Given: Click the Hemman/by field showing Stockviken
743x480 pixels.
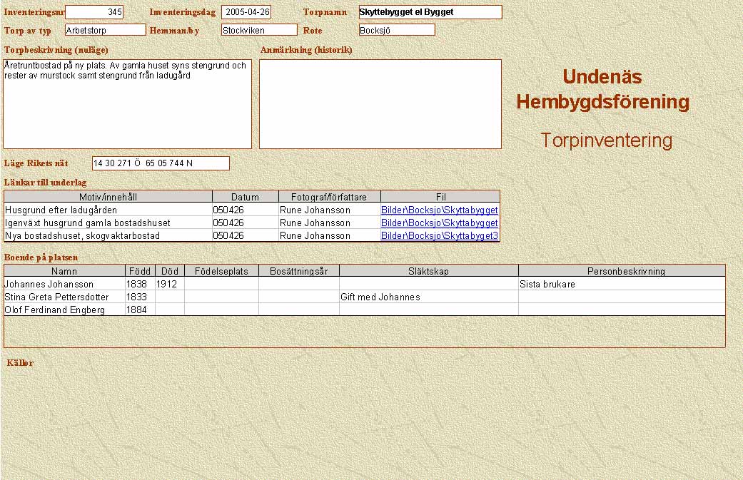Looking at the screenshot, I should pos(258,30).
